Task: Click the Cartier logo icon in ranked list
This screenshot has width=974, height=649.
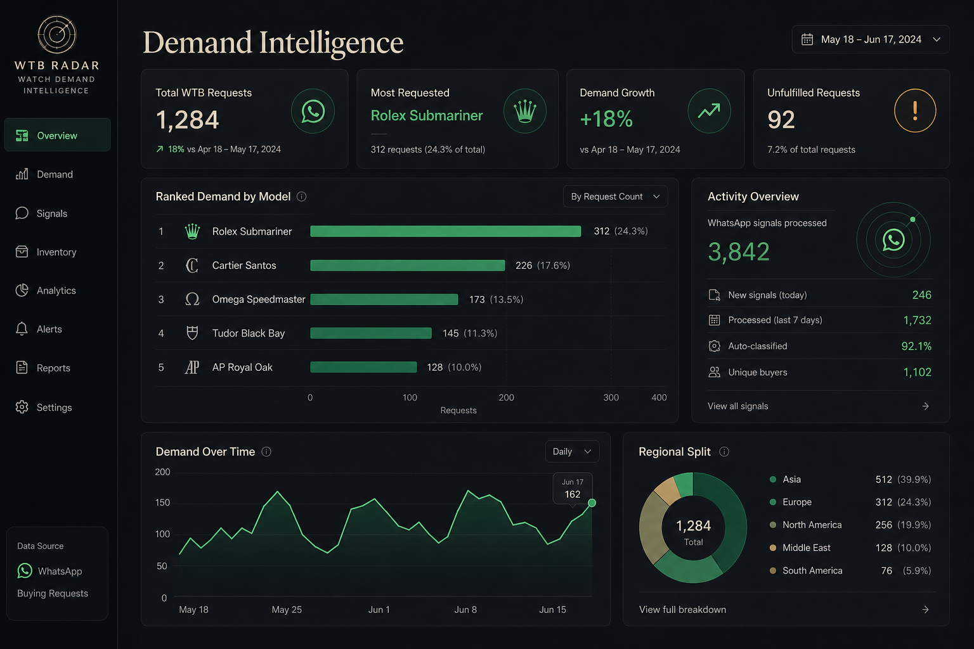Action: pyautogui.click(x=192, y=266)
